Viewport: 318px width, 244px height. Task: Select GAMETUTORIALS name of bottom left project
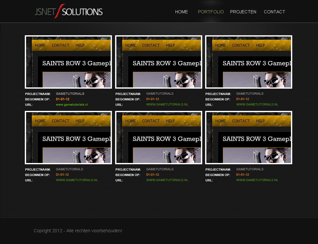70,169
